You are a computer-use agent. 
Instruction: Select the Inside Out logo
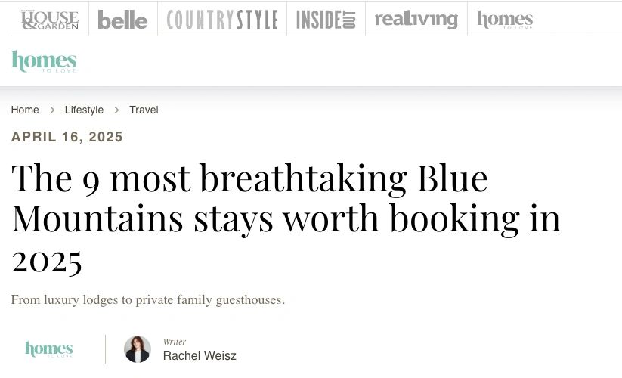[x=326, y=20]
